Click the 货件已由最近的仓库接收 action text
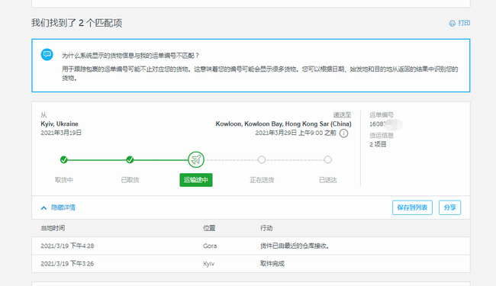 (x=295, y=246)
